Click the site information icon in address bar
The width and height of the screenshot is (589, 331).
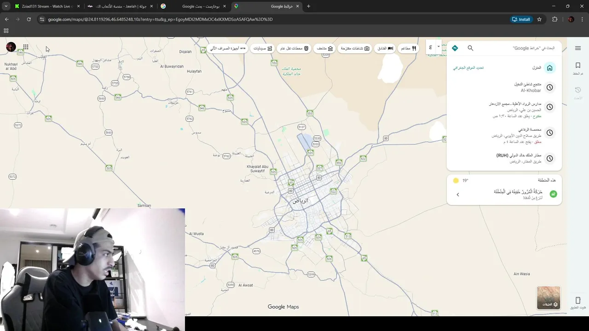[x=42, y=19]
